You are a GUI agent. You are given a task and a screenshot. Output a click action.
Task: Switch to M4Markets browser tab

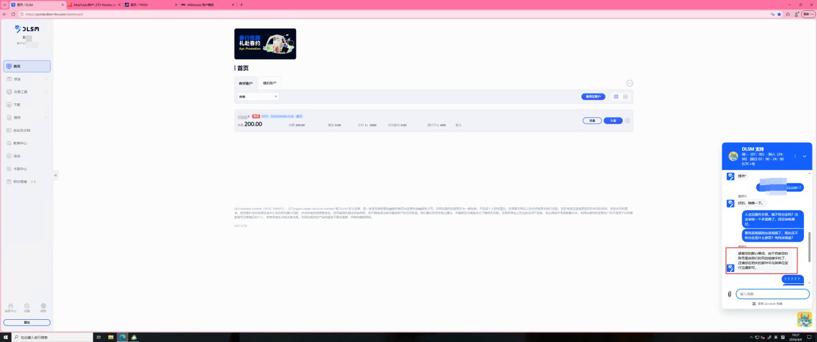[x=208, y=5]
